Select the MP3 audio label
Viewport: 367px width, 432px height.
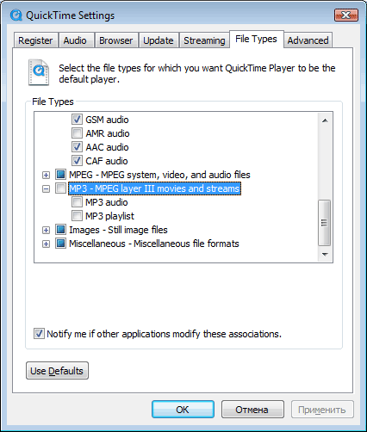[107, 202]
